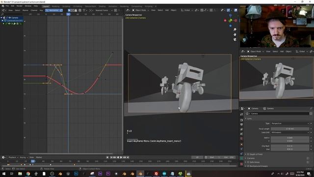Viewport: 314px width, 177px height.
Task: Open File Explorer from the taskbar
Action: pyautogui.click(x=20, y=174)
